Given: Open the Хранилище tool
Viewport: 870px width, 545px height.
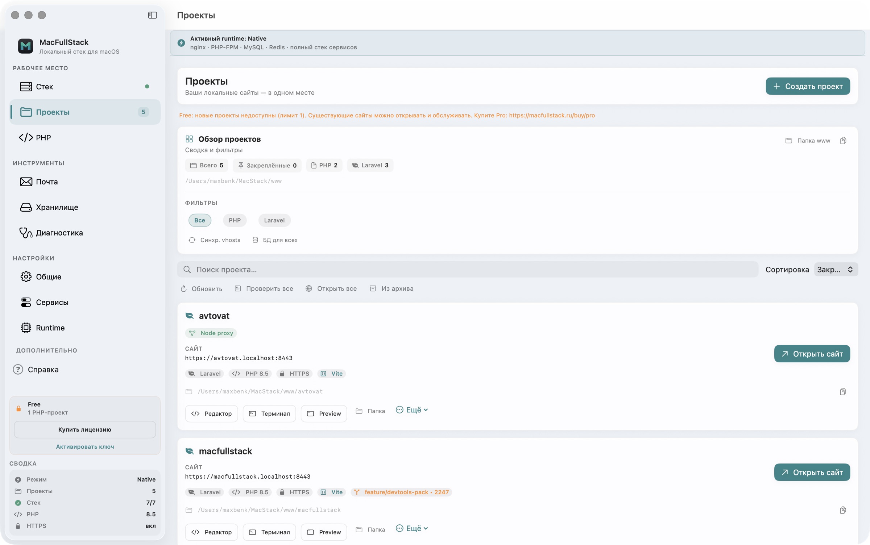Looking at the screenshot, I should (x=85, y=207).
